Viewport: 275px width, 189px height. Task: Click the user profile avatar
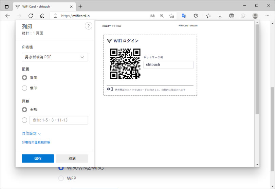[x=255, y=16]
